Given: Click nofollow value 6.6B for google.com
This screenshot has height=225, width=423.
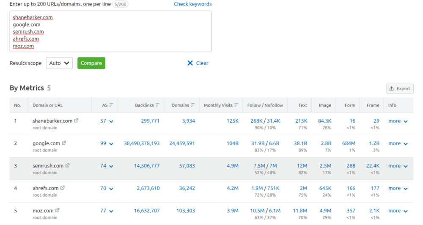Looking at the screenshot, I should [x=274, y=143].
